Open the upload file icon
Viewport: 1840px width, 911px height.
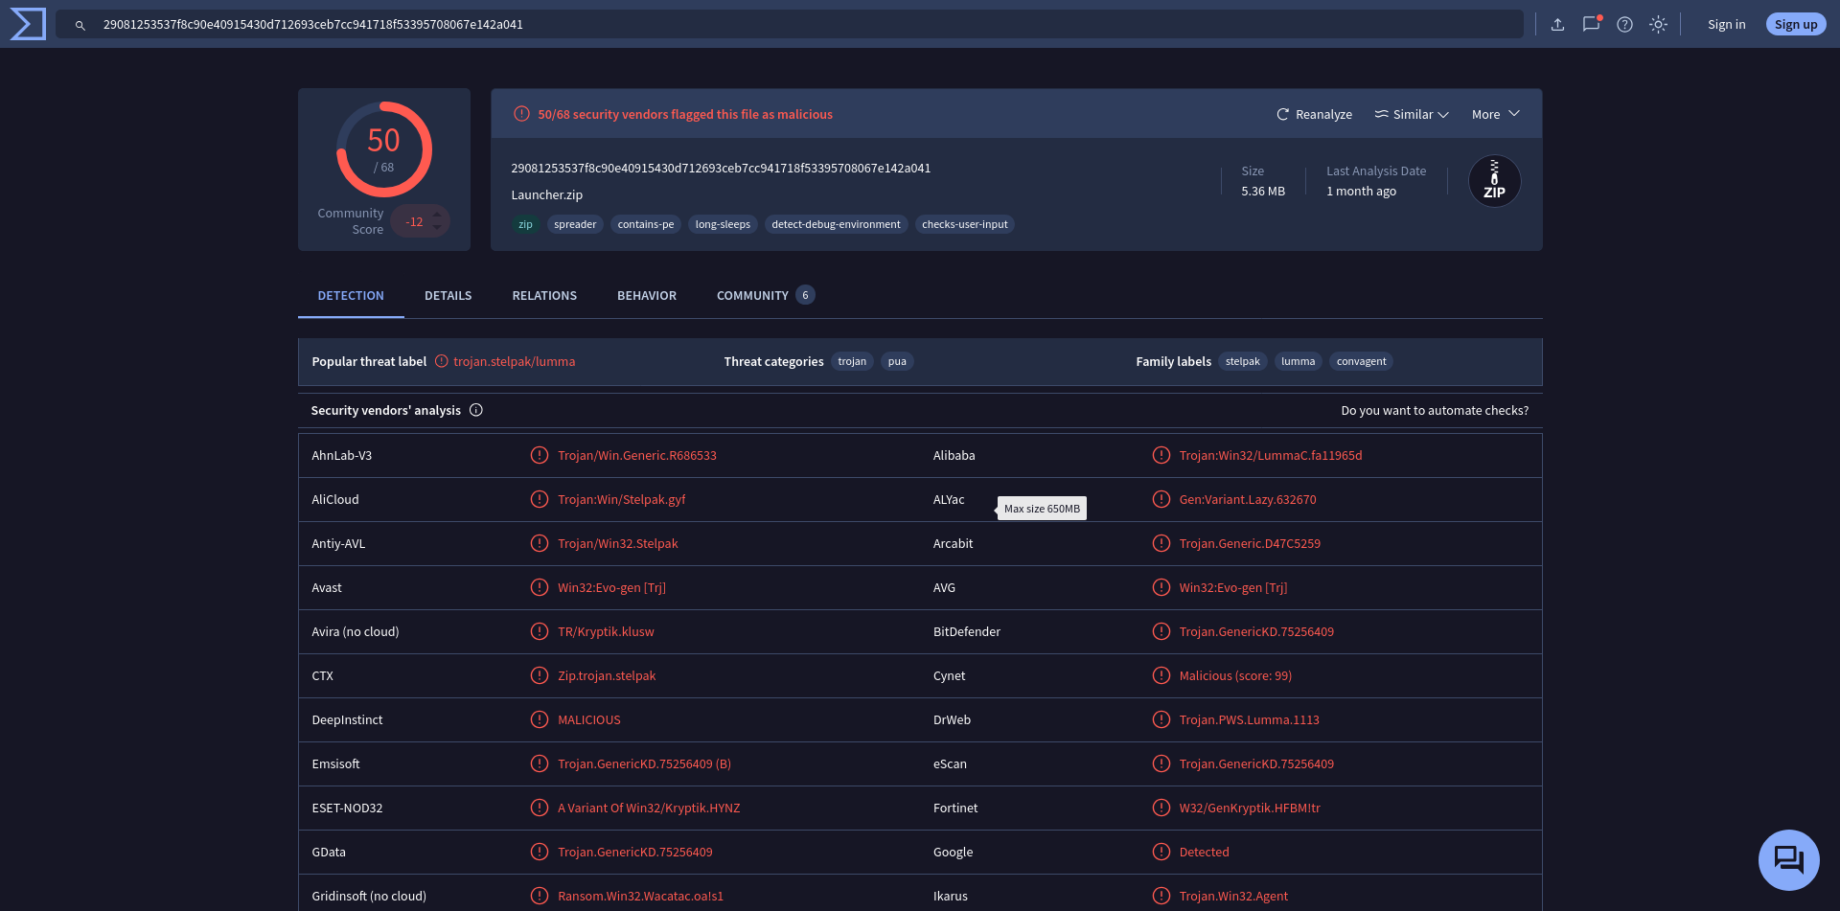1557,25
